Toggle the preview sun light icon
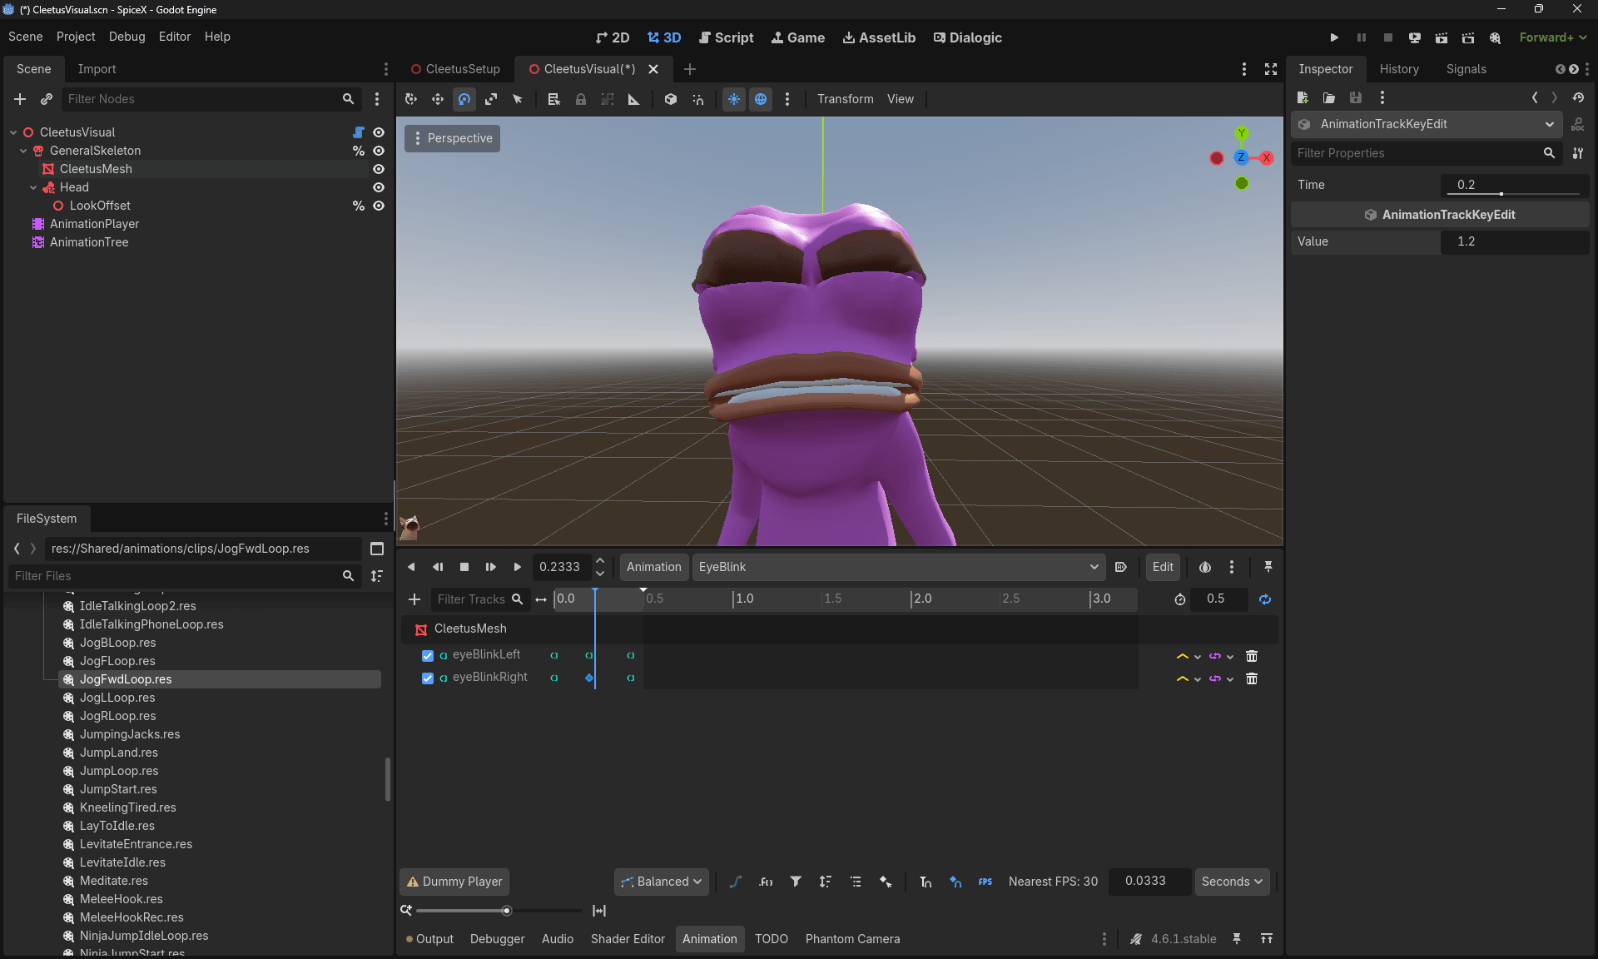Image resolution: width=1598 pixels, height=959 pixels. tap(734, 99)
